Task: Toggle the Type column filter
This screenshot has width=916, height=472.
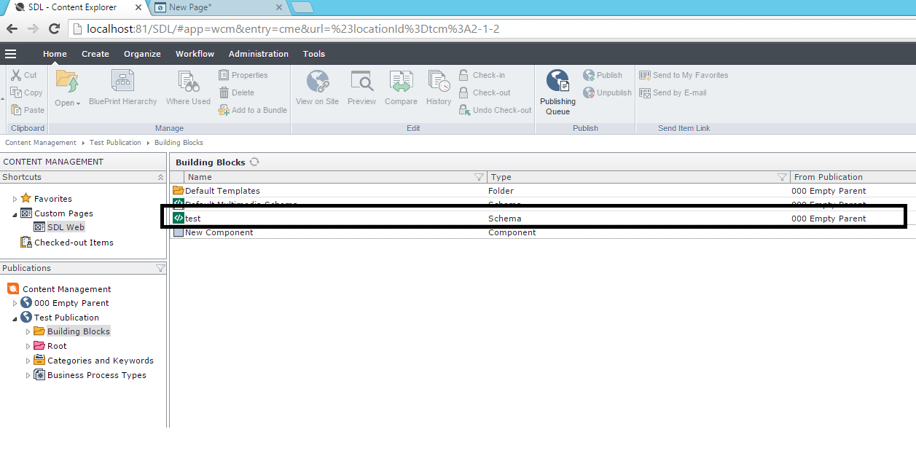Action: pyautogui.click(x=782, y=177)
